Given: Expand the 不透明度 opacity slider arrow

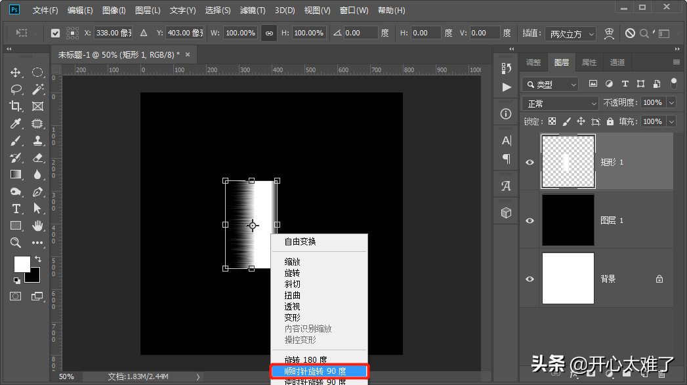Looking at the screenshot, I should coord(672,102).
